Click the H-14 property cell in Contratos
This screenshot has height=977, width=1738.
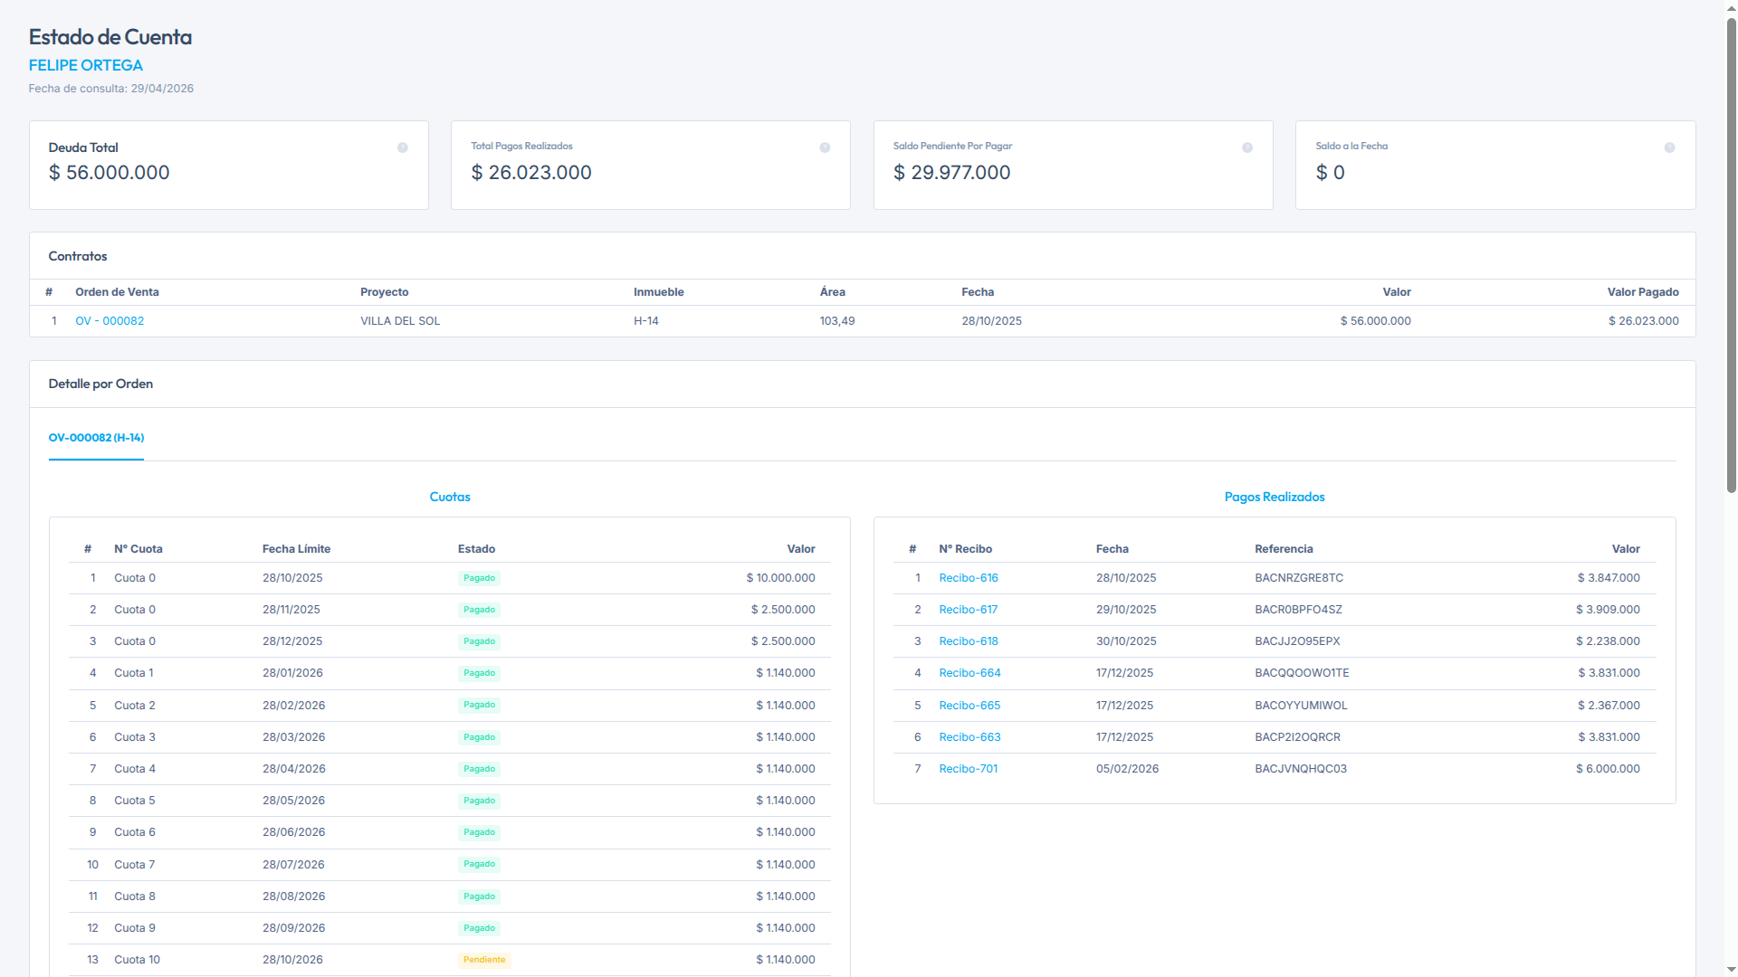646,321
